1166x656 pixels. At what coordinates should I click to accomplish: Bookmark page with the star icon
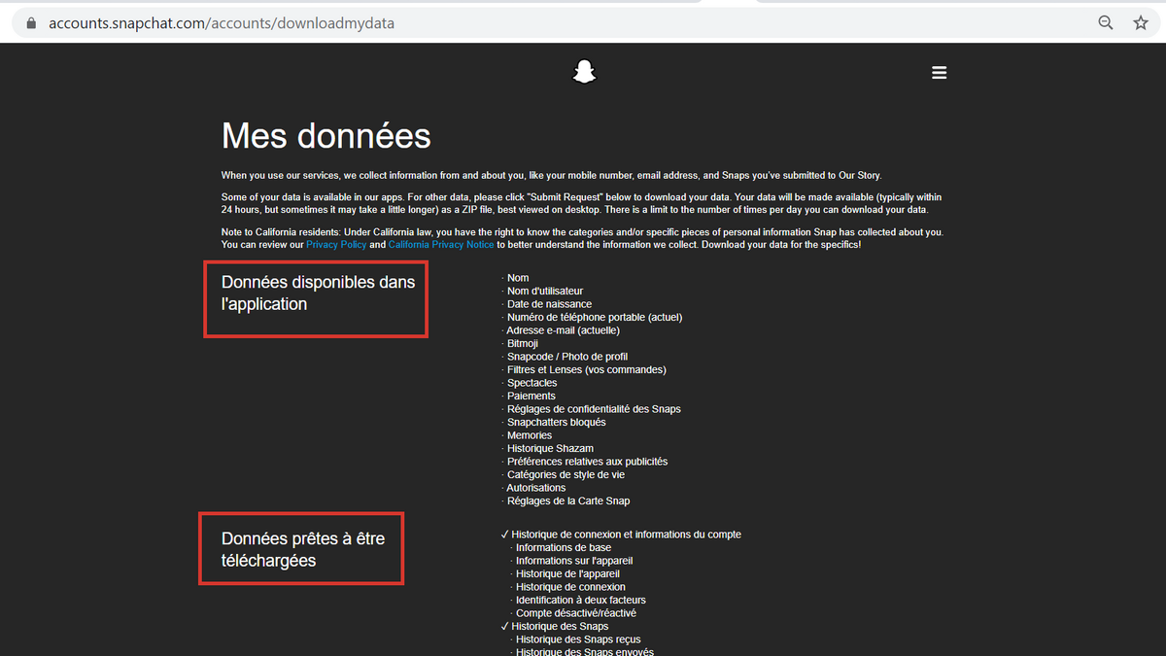(1141, 22)
